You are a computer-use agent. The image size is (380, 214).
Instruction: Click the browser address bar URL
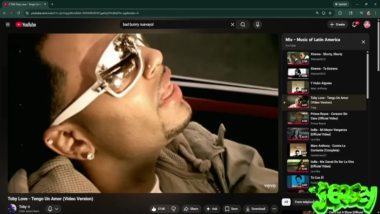[x=85, y=13]
